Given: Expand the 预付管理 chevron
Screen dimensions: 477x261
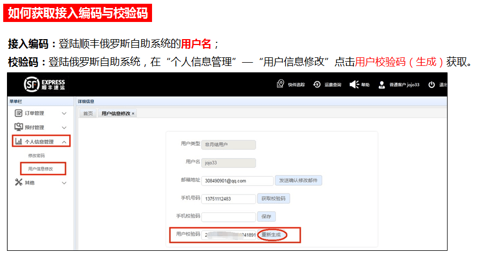Looking at the screenshot, I should pos(64,128).
